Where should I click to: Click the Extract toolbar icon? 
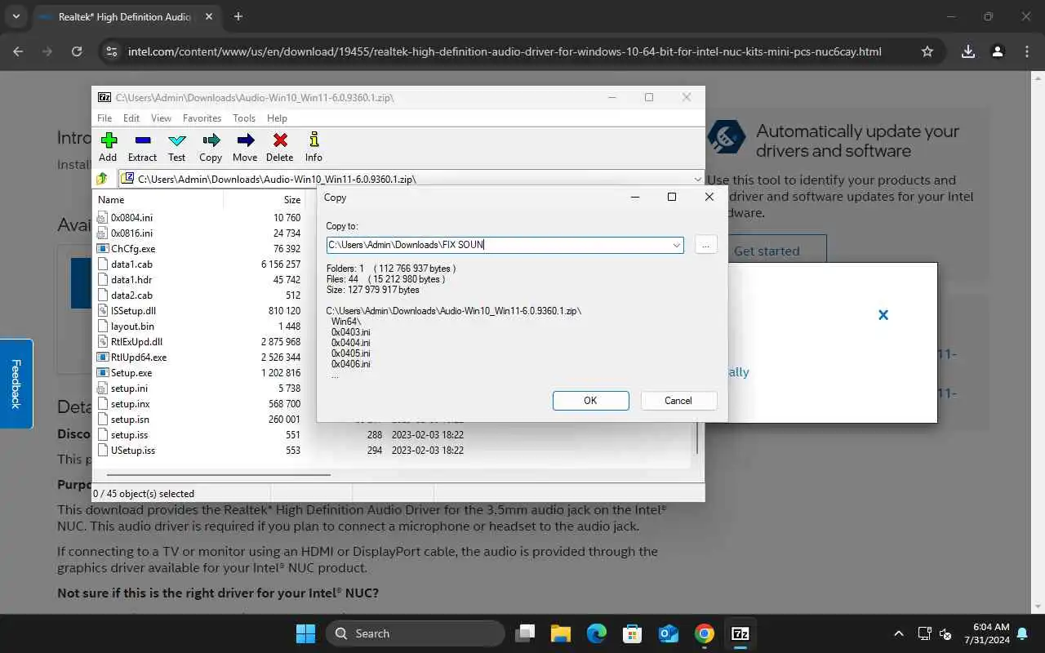click(x=142, y=140)
